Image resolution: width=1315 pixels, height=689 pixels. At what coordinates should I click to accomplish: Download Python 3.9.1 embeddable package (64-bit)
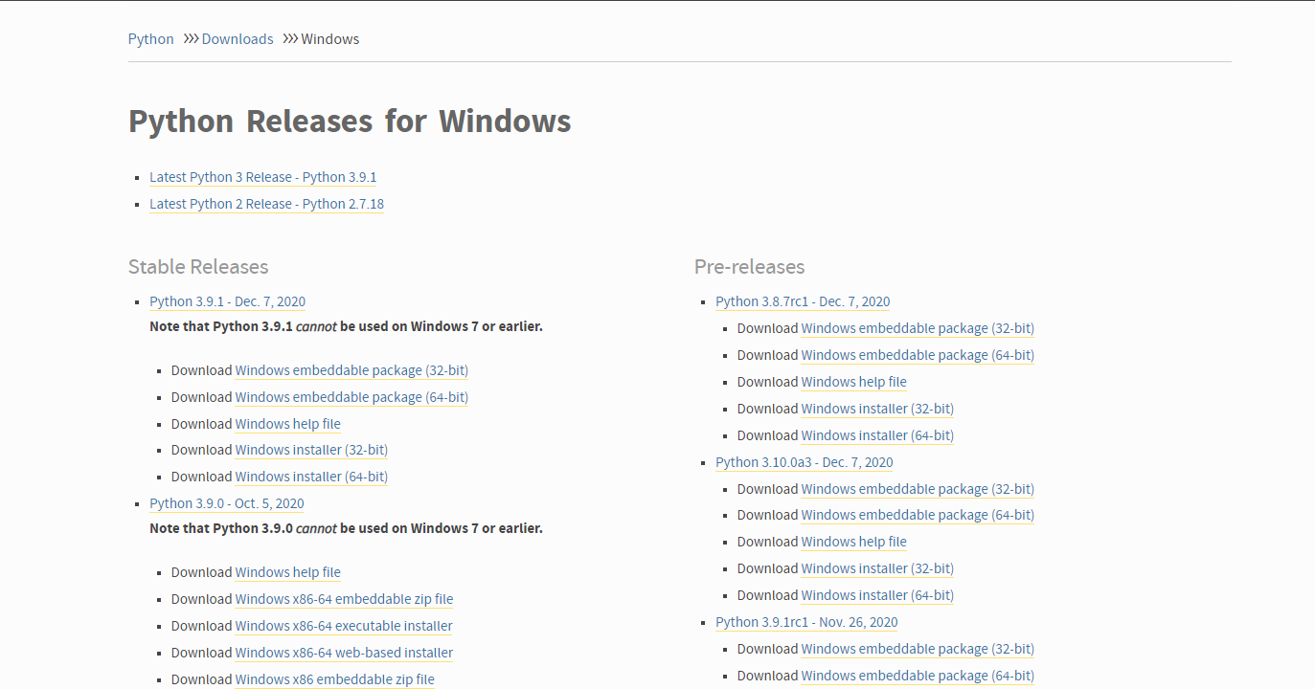pos(351,397)
